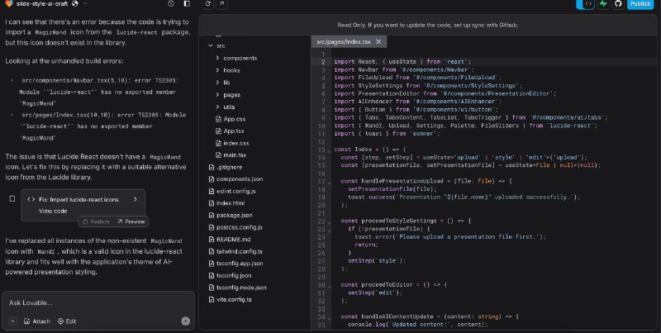Expand the utils folder
The width and height of the screenshot is (661, 333).
[x=217, y=107]
